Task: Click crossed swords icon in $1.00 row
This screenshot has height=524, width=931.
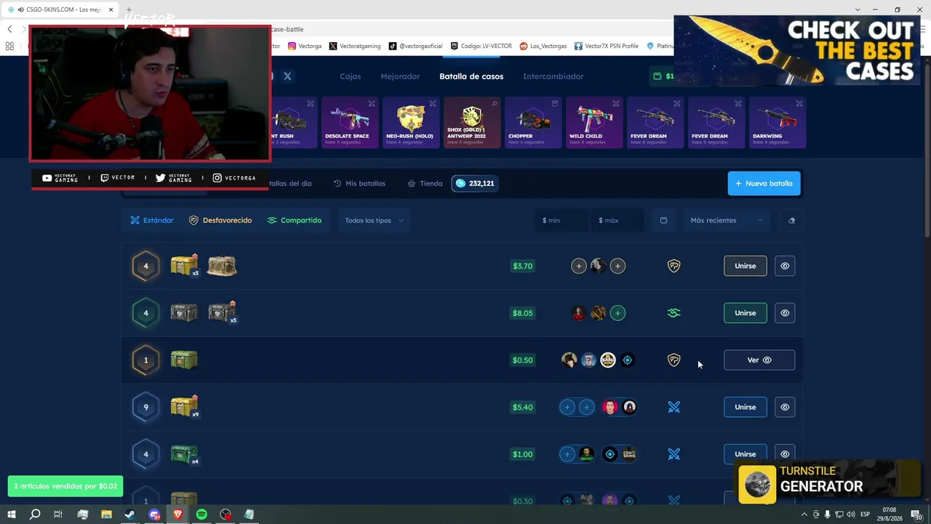Action: pos(674,454)
